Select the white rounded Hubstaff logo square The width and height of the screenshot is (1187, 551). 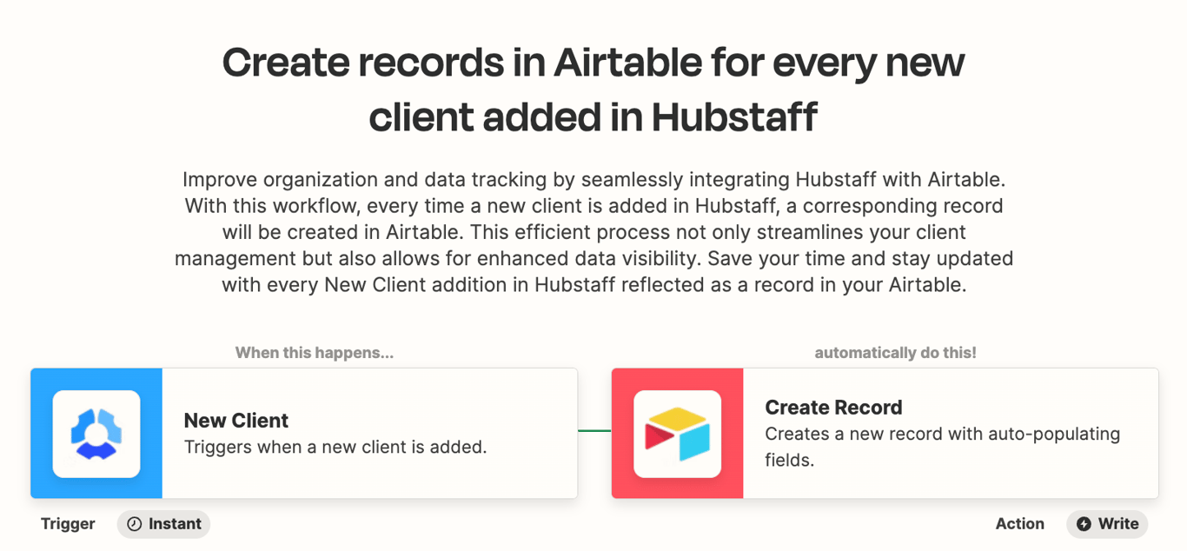click(96, 433)
